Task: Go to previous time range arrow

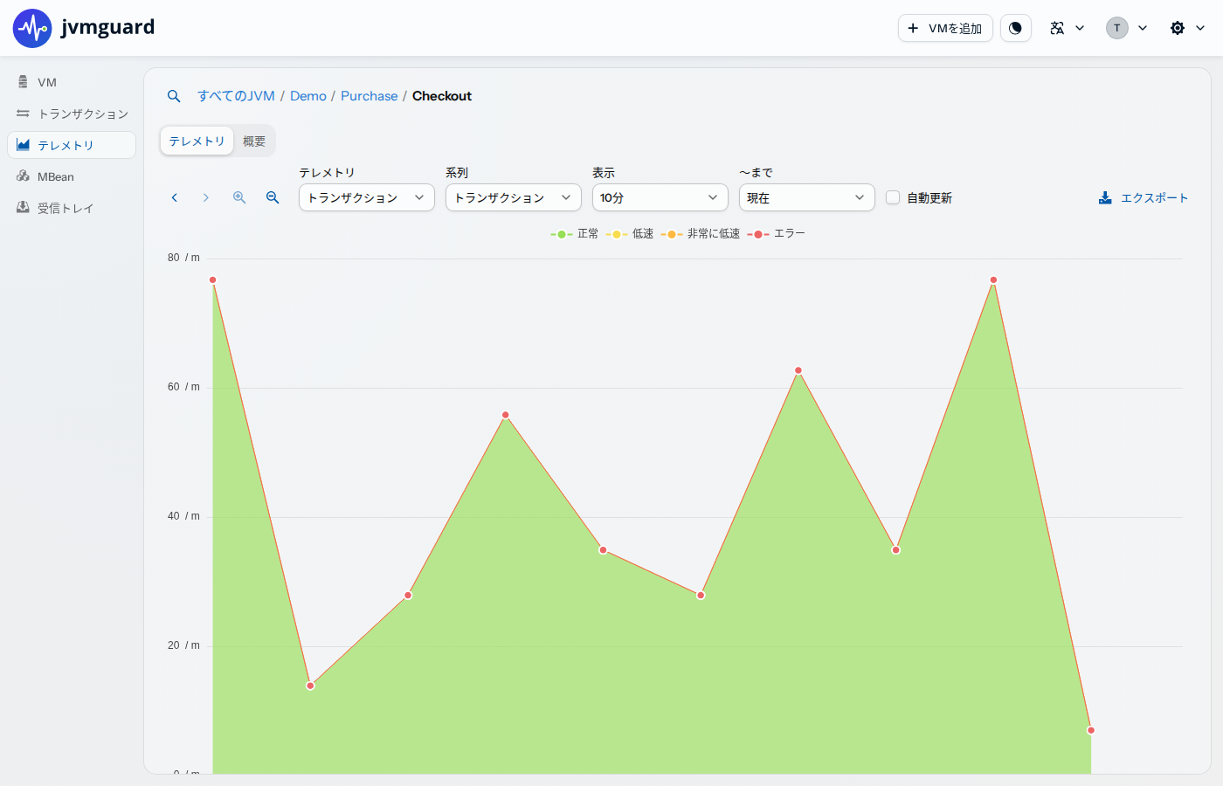Action: click(x=175, y=197)
